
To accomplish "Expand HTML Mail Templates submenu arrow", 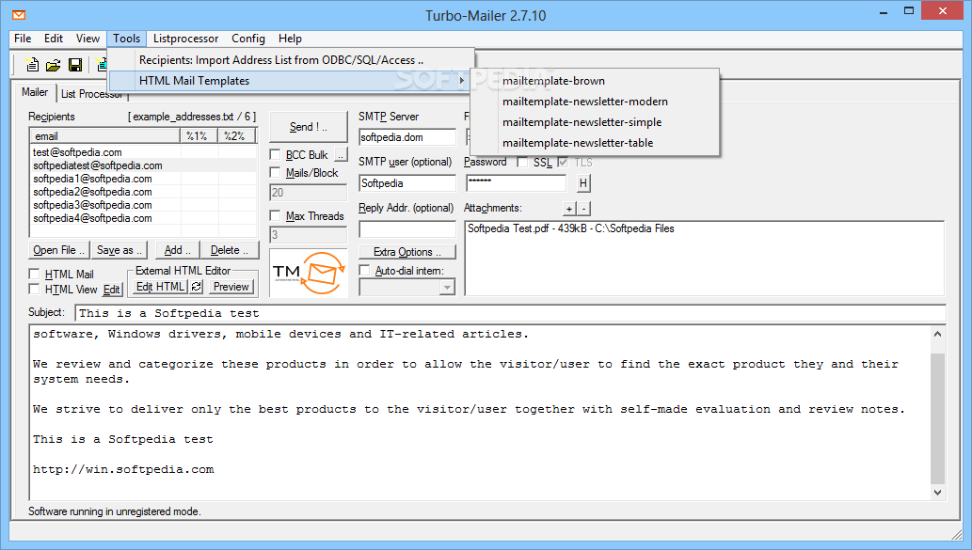I will click(x=461, y=81).
